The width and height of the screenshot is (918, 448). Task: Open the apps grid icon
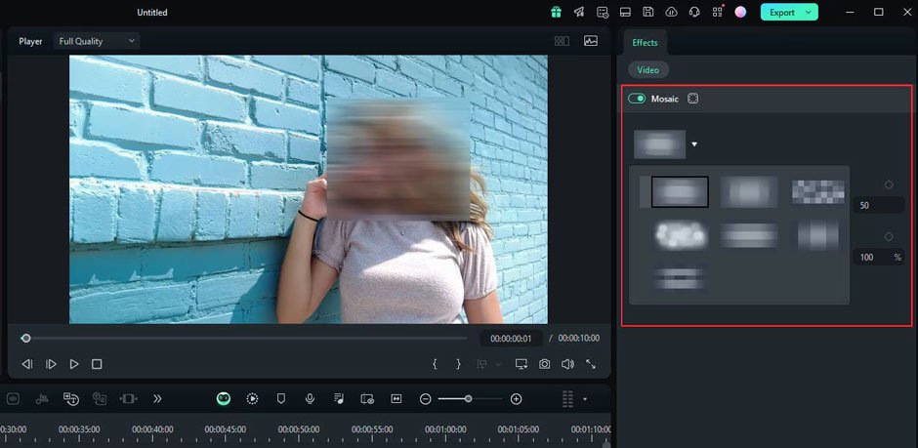click(718, 12)
